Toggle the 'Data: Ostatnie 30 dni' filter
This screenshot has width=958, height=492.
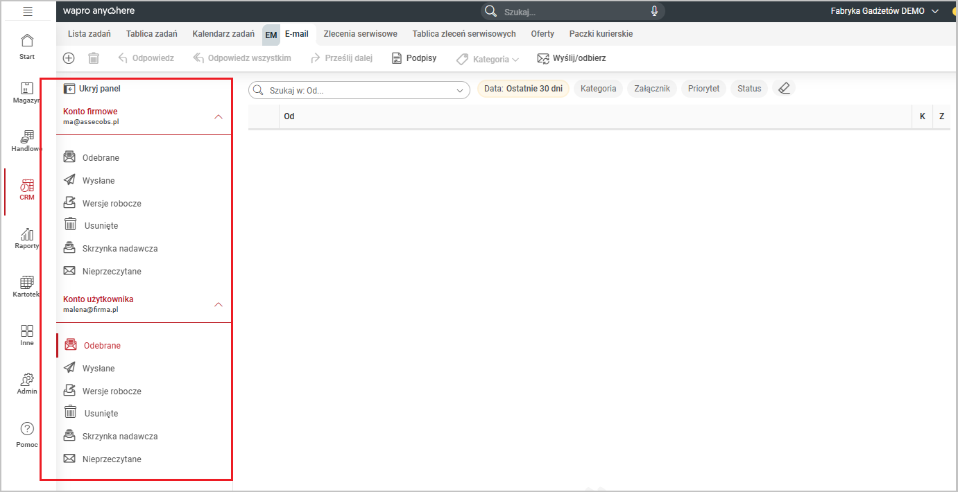tap(523, 89)
